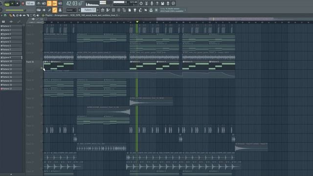Open the Piano roll view icon
Viewport: 313px width, 176px height.
pos(108,10)
